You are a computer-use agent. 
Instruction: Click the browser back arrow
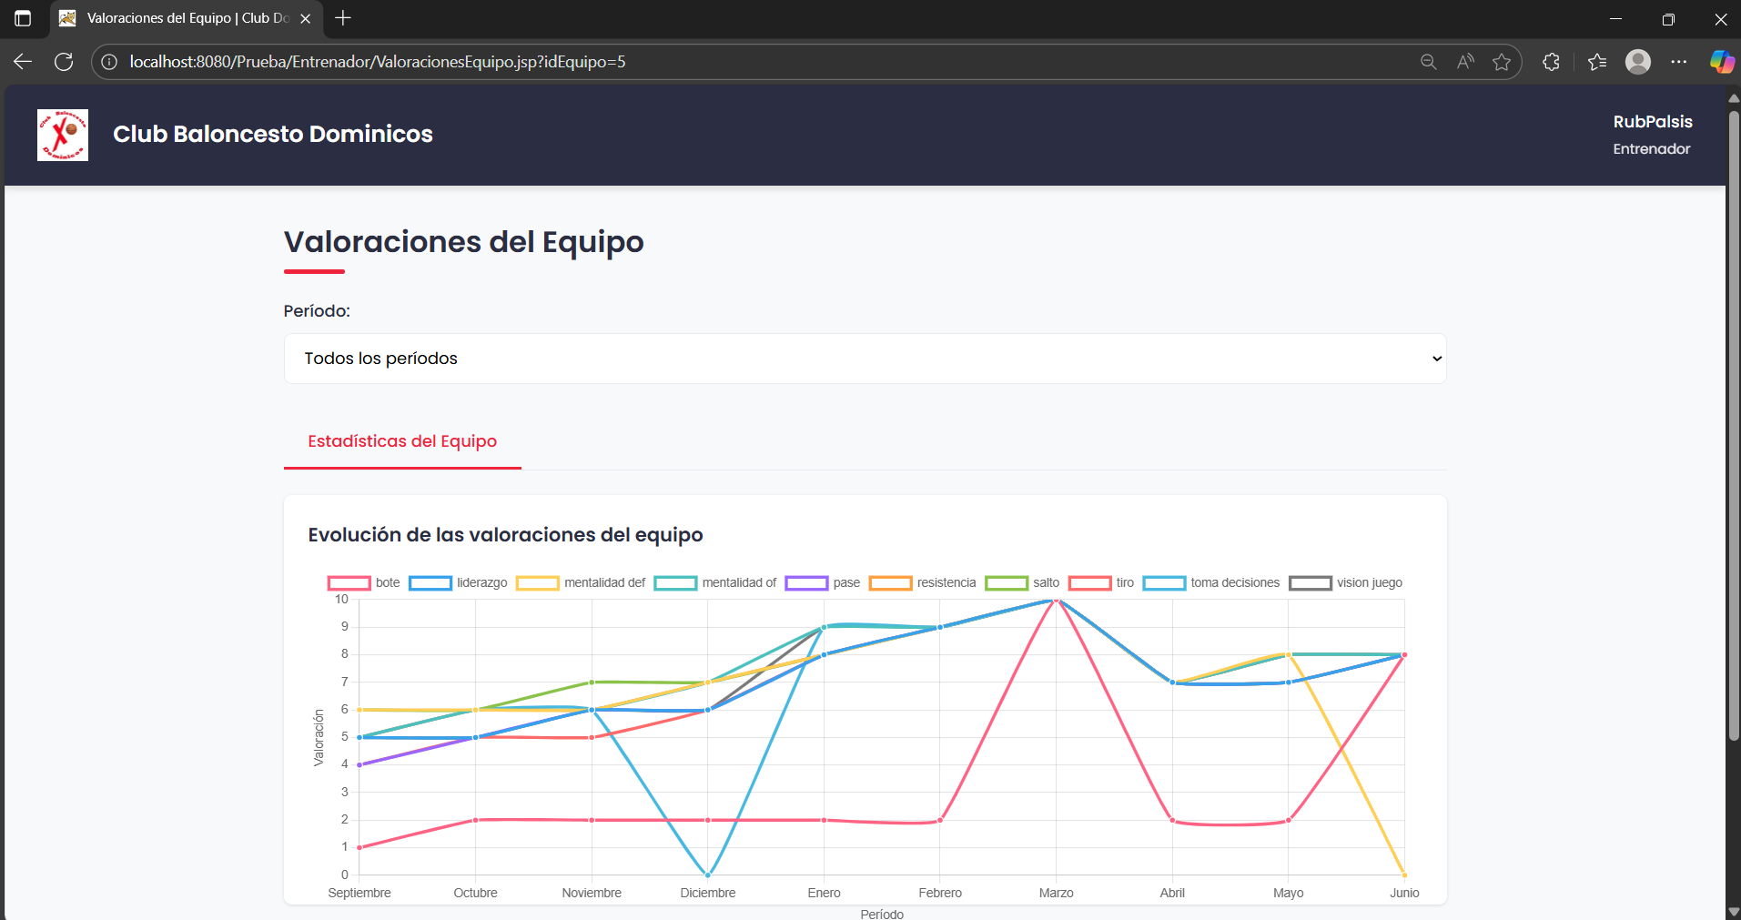tap(22, 61)
